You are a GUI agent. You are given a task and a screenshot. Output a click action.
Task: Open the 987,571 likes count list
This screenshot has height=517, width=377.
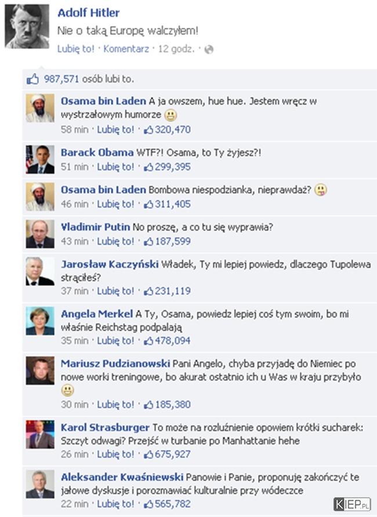pos(61,79)
